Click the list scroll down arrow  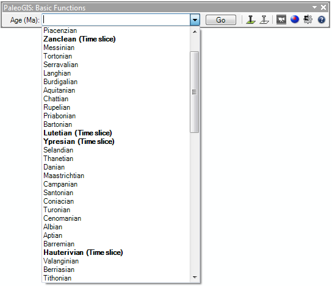point(195,277)
